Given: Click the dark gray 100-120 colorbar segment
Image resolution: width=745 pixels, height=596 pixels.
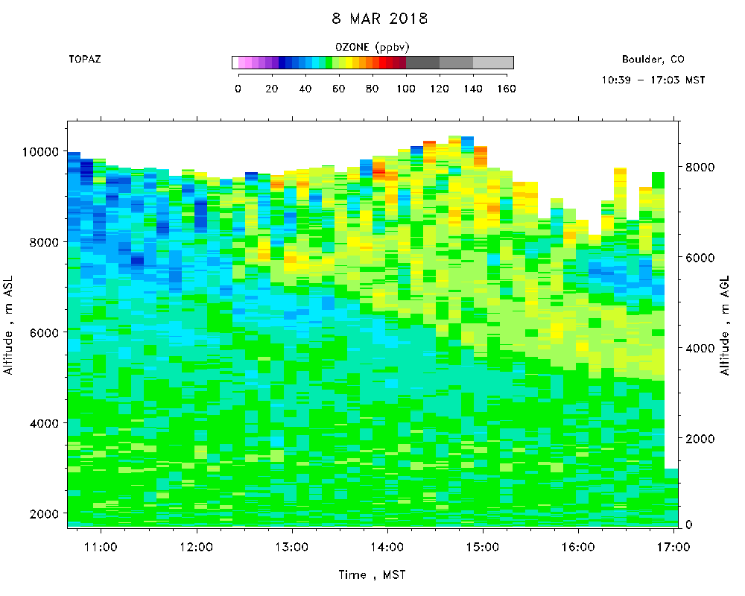Looking at the screenshot, I should click(x=423, y=63).
